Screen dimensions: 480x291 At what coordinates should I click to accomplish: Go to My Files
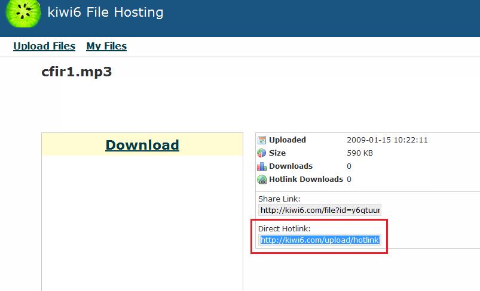[x=106, y=46]
